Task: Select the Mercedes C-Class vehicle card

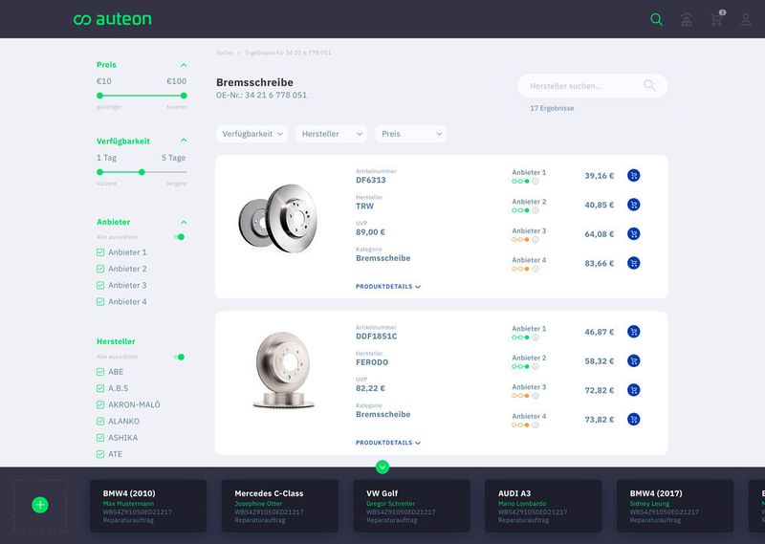Action: 280,506
